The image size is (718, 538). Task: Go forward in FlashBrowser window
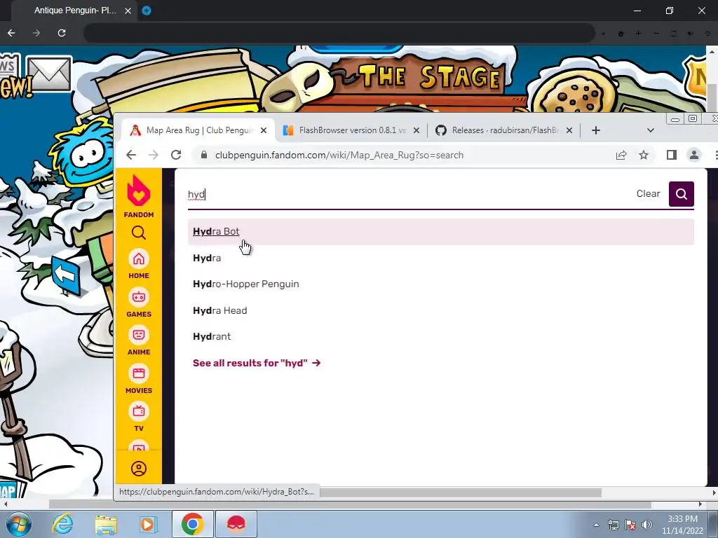[x=36, y=33]
